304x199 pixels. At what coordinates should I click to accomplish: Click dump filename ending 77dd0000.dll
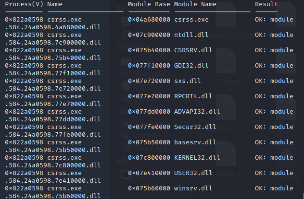(x=53, y=119)
